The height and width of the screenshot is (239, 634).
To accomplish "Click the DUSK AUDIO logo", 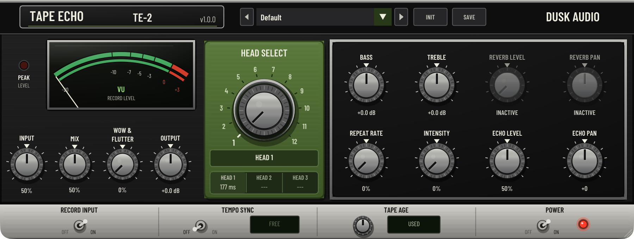I will [573, 17].
